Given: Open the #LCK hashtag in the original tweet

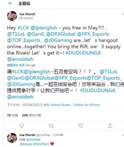Looking at the screenshot, I should click(23, 28).
